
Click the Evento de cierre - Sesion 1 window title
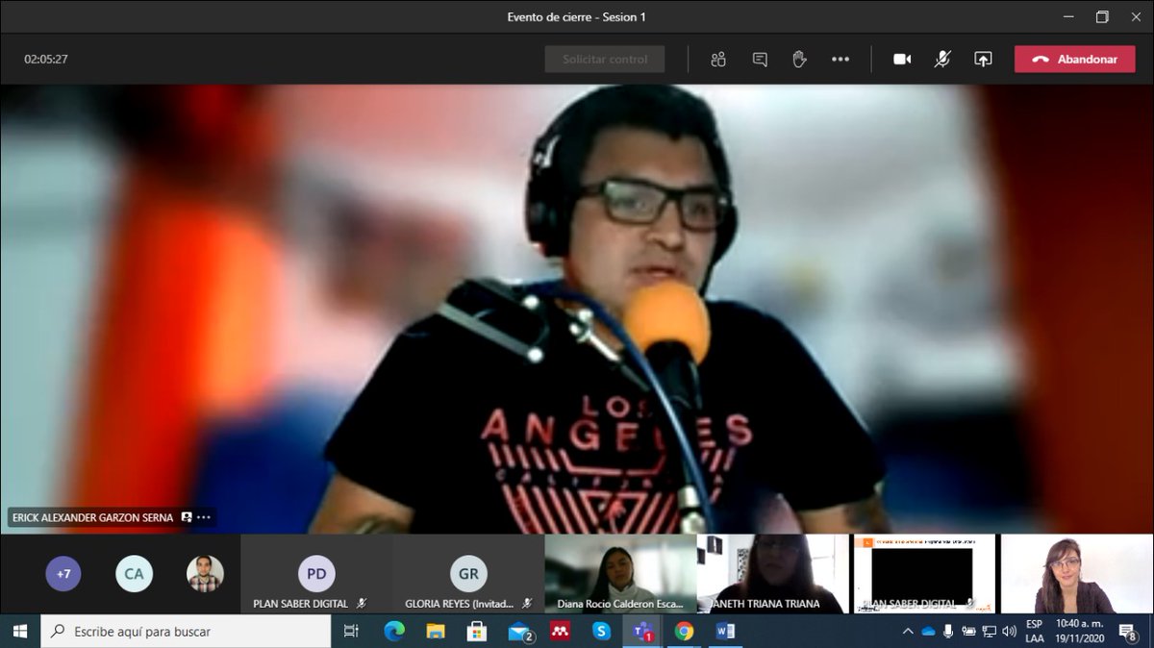tap(577, 16)
